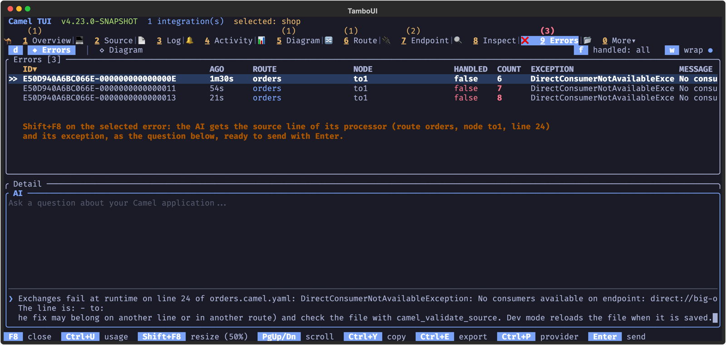This screenshot has height=345, width=726.
Task: Select error ID ending in 000E
Action: 99,79
